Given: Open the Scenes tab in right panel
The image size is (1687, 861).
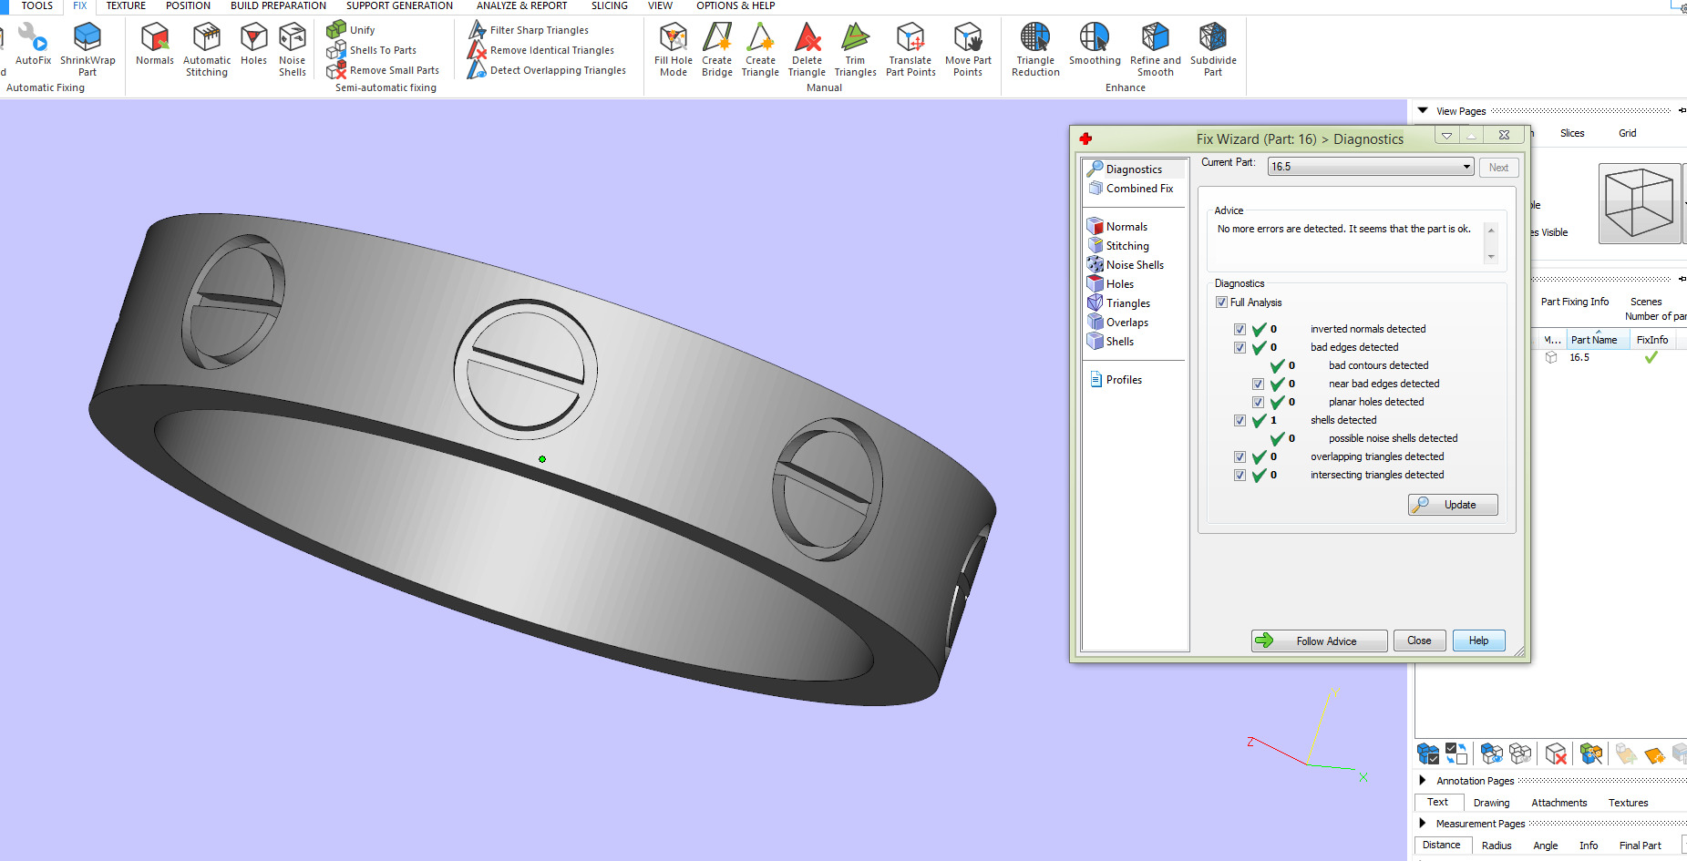Looking at the screenshot, I should (x=1646, y=302).
